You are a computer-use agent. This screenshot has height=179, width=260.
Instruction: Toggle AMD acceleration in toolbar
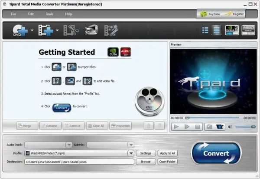click(x=248, y=30)
